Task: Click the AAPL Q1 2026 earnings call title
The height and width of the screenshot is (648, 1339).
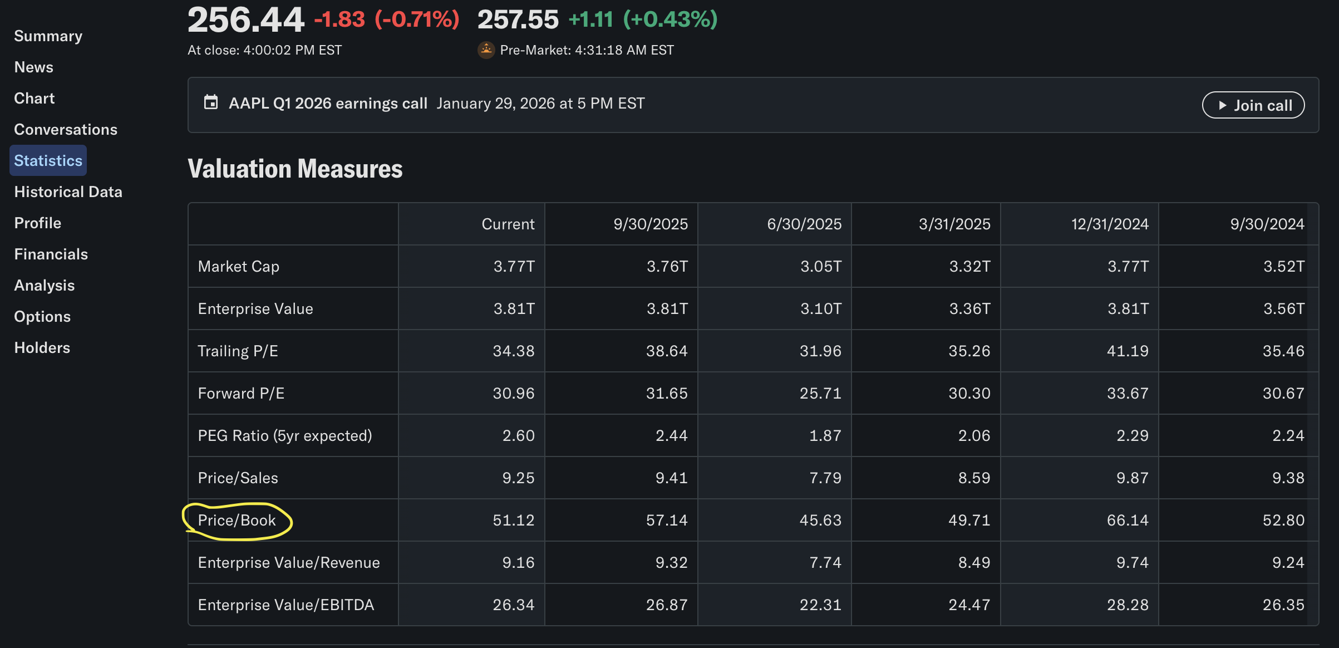Action: (328, 104)
